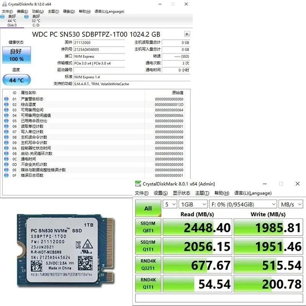Start the RND4K Q1T1 test

pyautogui.click(x=148, y=283)
